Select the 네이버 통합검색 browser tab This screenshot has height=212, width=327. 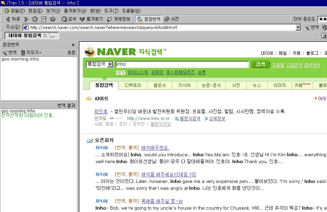click(x=32, y=36)
